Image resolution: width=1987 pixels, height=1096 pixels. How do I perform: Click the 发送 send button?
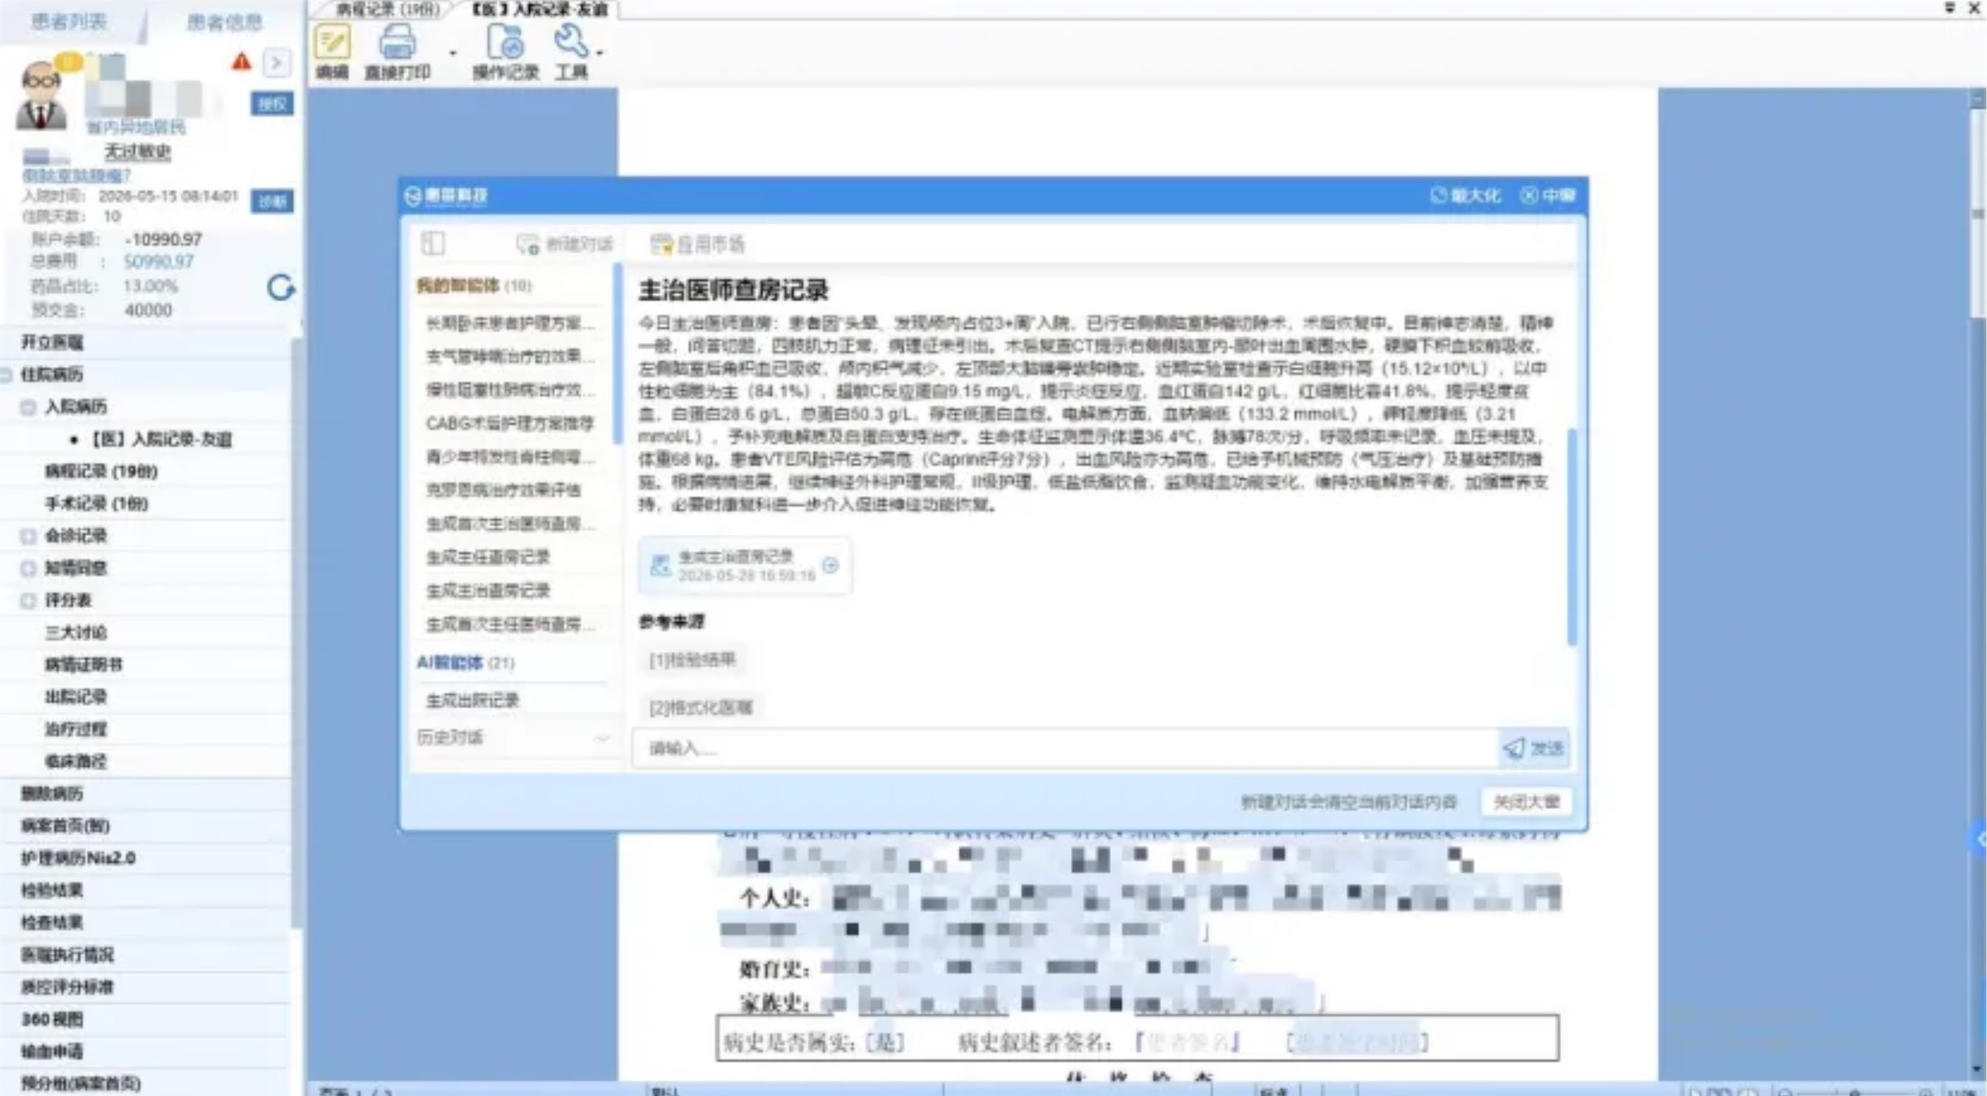pos(1533,748)
